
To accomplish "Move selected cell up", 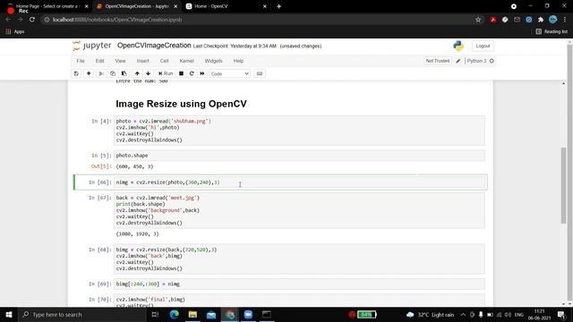I will click(137, 73).
